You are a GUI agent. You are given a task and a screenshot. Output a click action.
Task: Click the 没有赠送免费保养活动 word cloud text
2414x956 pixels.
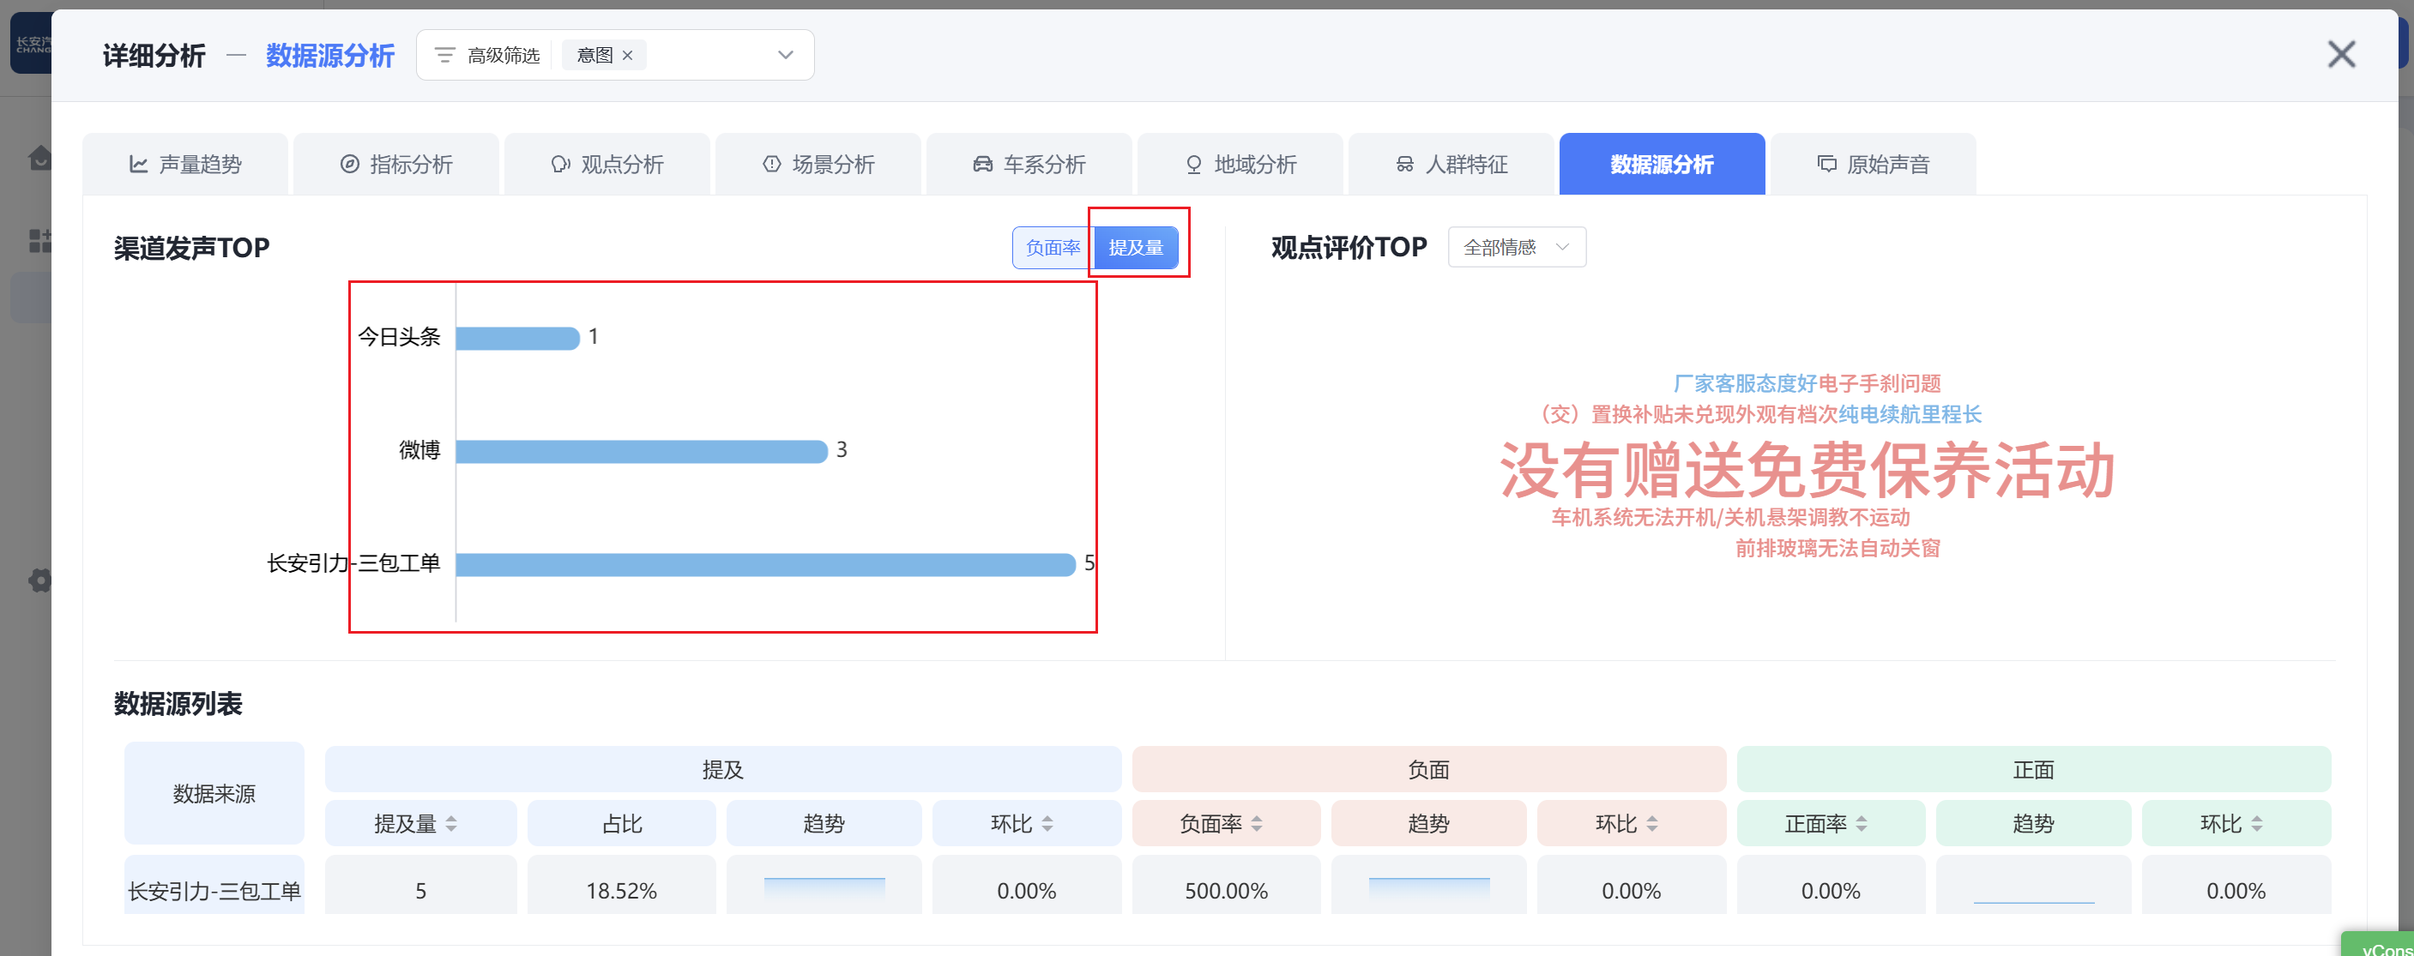(x=1807, y=470)
